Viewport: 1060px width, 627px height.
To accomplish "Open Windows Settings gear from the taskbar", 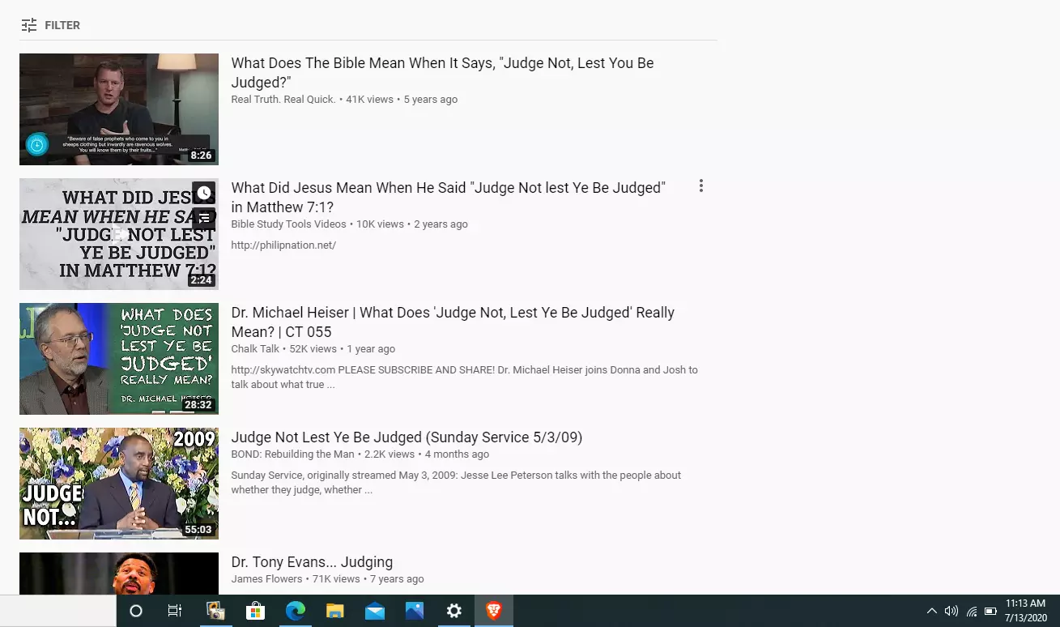I will (x=453, y=611).
